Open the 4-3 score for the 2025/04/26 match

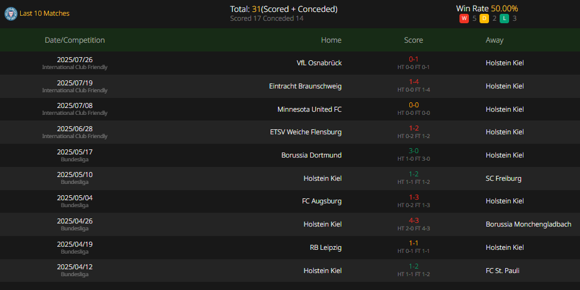414,220
